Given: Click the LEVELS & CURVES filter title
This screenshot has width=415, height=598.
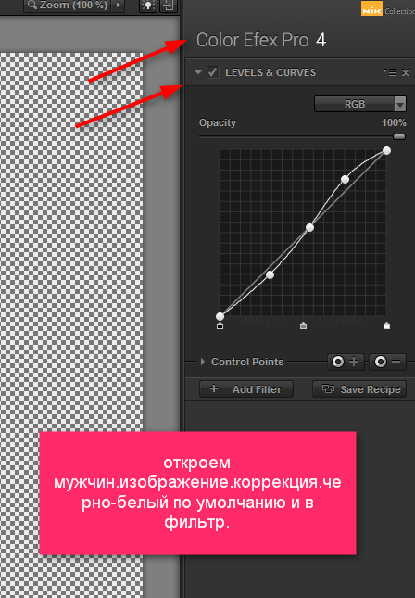Looking at the screenshot, I should 270,72.
